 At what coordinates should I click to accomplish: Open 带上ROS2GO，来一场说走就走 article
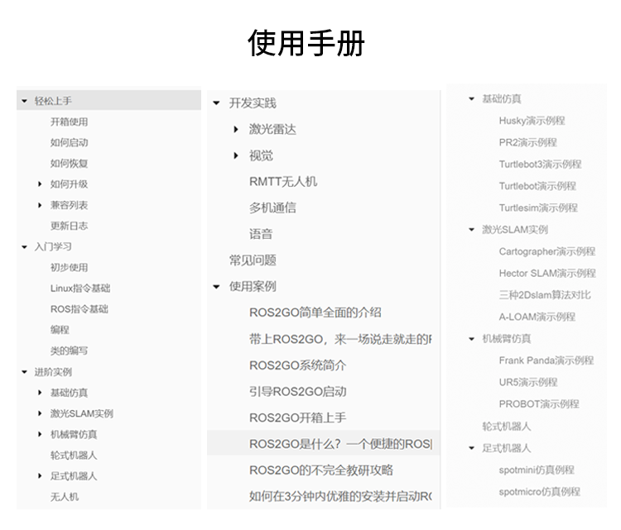click(x=340, y=339)
